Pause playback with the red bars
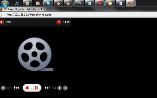Screen dimensions: 157x98 (x=36, y=88)
